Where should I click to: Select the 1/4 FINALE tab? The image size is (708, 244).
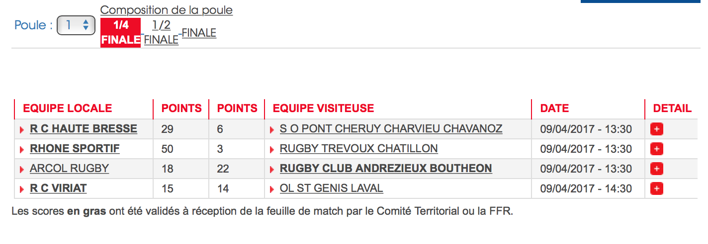point(121,33)
